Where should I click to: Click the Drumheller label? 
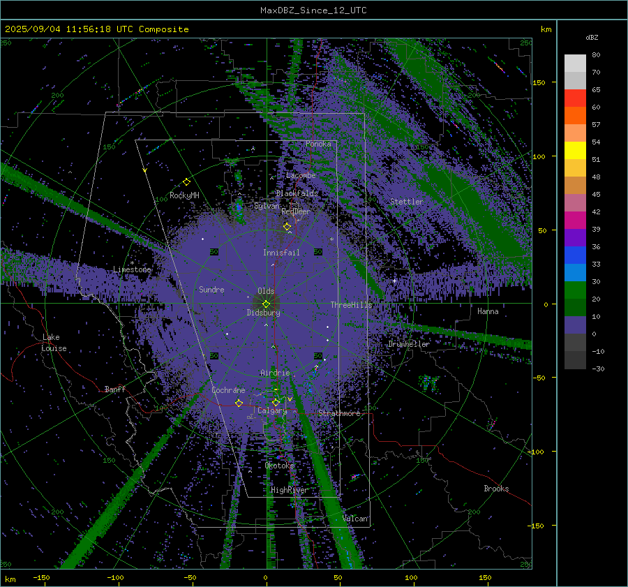408,344
